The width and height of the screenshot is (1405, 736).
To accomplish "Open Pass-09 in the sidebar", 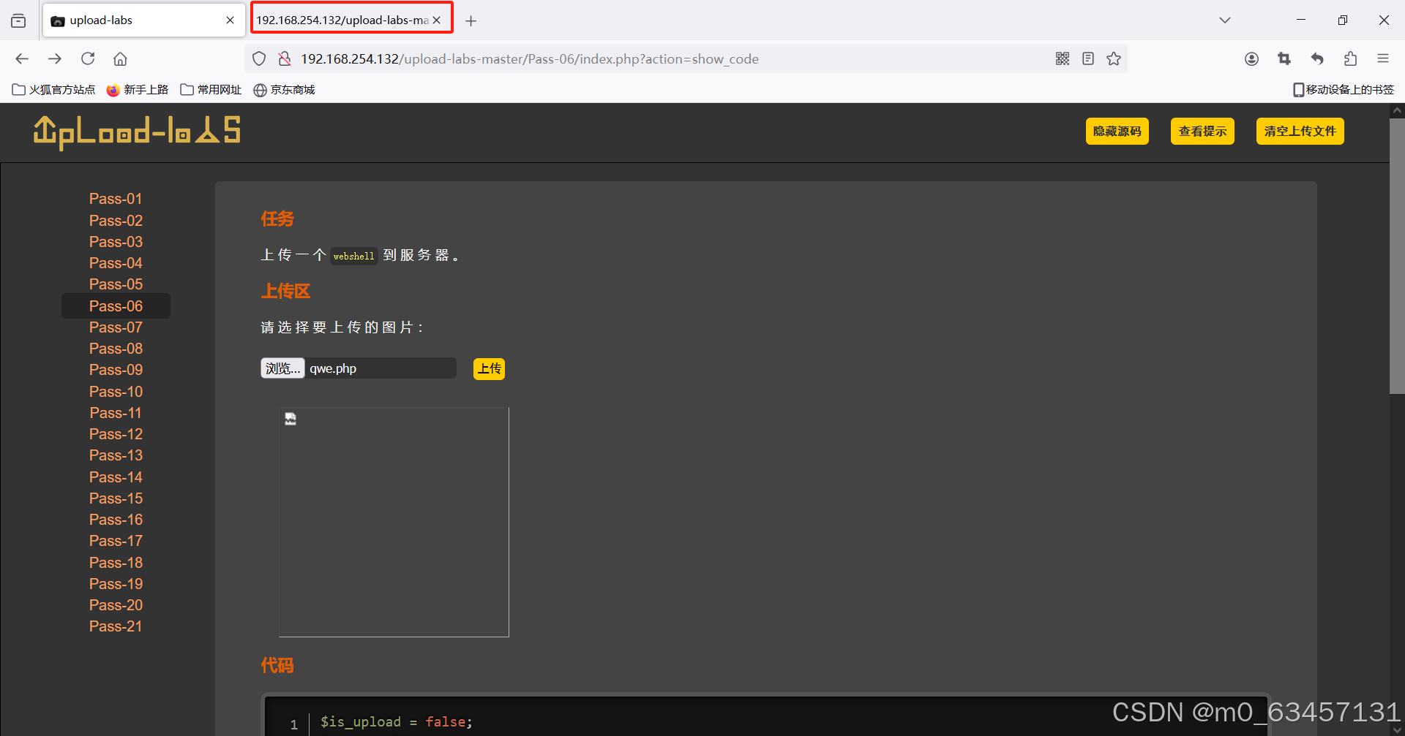I will click(116, 370).
